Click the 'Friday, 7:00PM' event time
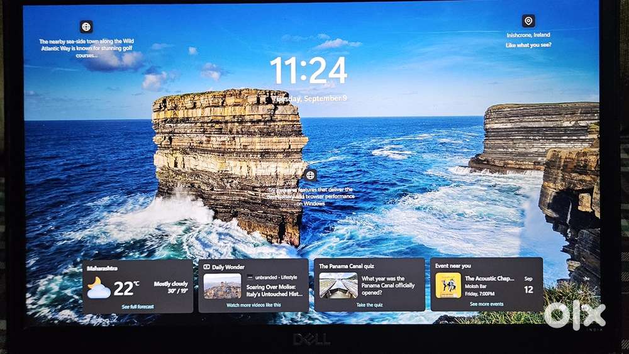The width and height of the screenshot is (629, 354). coord(480,294)
